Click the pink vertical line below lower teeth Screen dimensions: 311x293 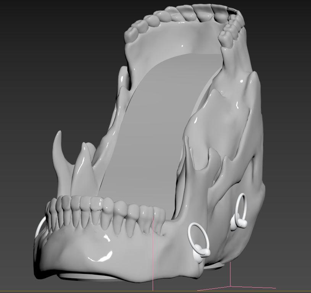point(153,260)
